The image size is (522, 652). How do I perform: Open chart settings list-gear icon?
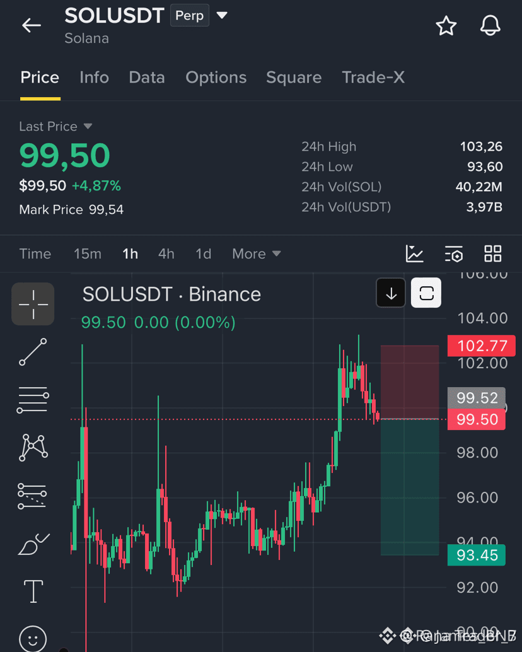pyautogui.click(x=453, y=253)
